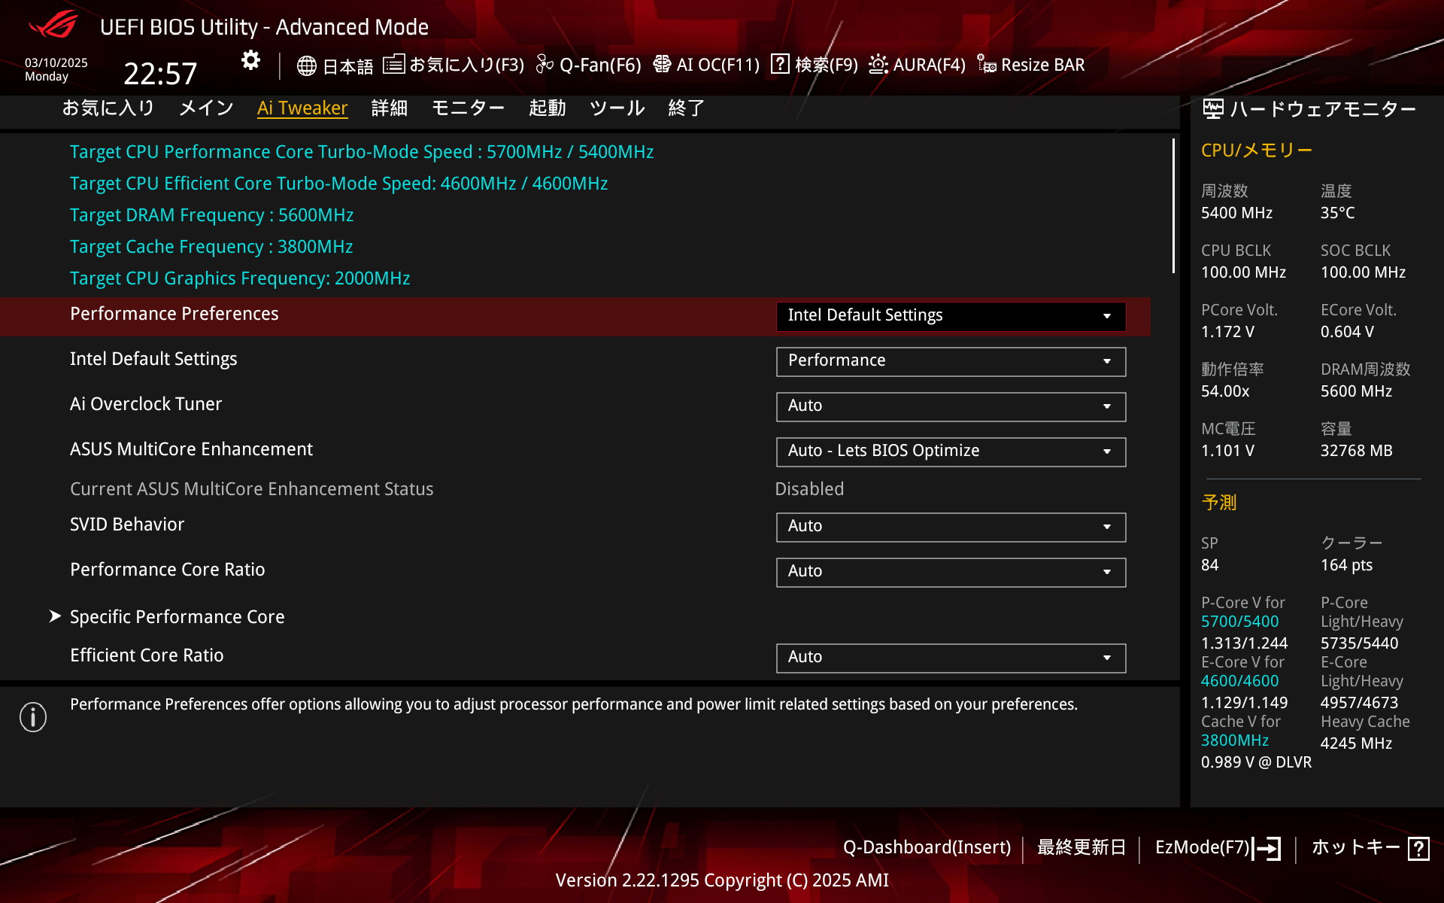Viewport: 1444px width, 903px height.
Task: Select the Ai Overclock Tuner label
Action: click(x=146, y=404)
